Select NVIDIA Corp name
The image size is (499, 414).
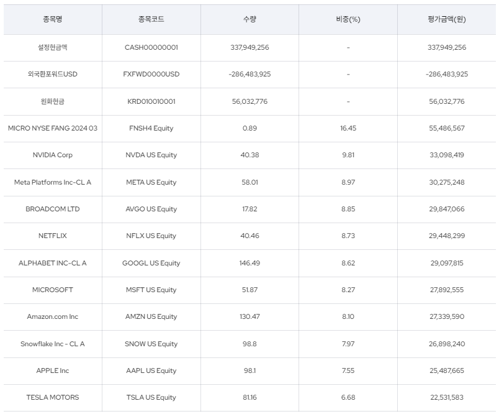pos(53,155)
